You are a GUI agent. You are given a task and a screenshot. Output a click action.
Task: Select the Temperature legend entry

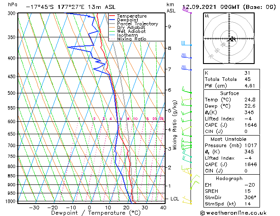tap(131, 16)
